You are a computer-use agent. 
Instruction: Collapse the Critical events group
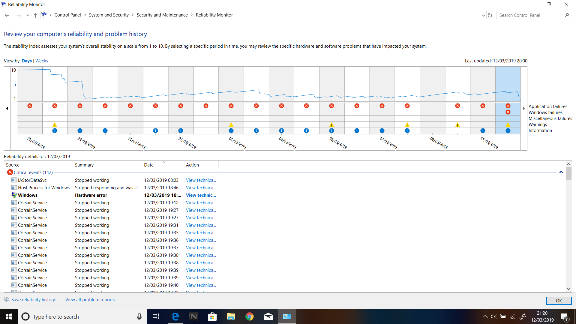click(561, 172)
